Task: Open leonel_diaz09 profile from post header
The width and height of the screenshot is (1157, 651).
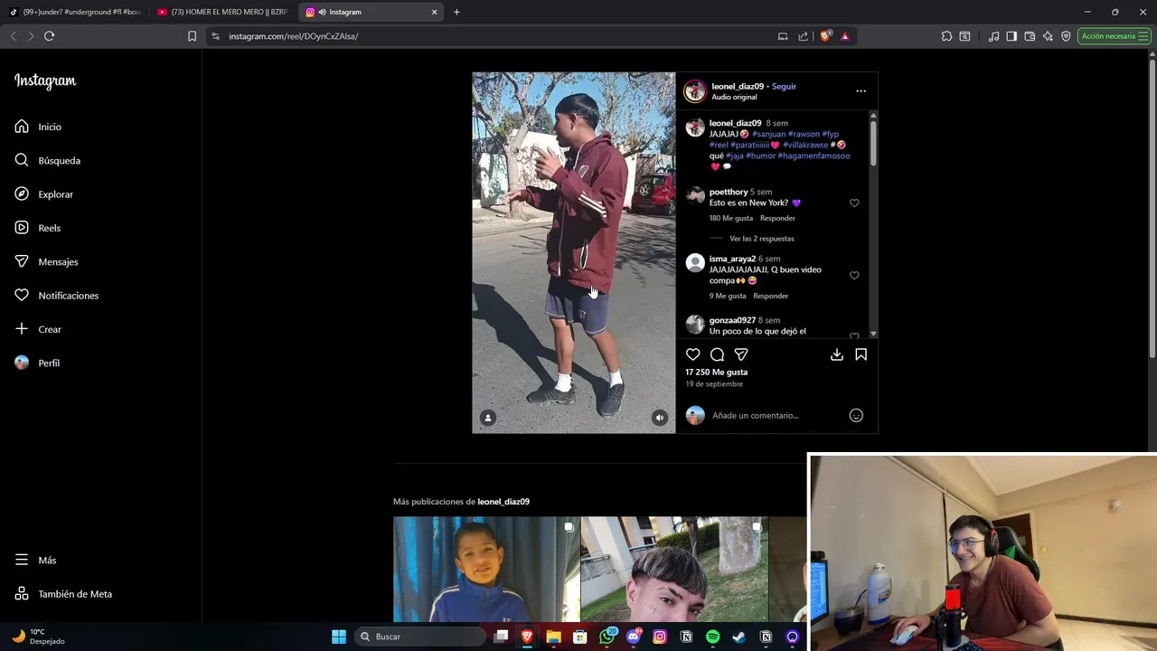Action: pos(738,87)
